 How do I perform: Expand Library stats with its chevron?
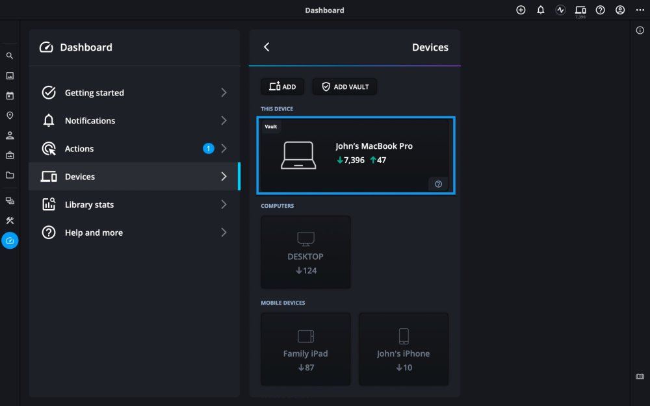pos(224,205)
